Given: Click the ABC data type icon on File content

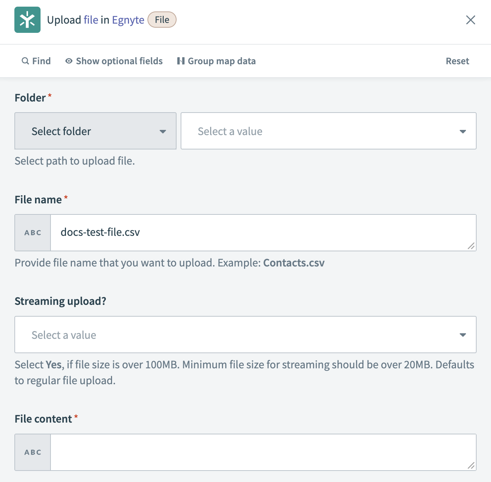Looking at the screenshot, I should (x=32, y=452).
